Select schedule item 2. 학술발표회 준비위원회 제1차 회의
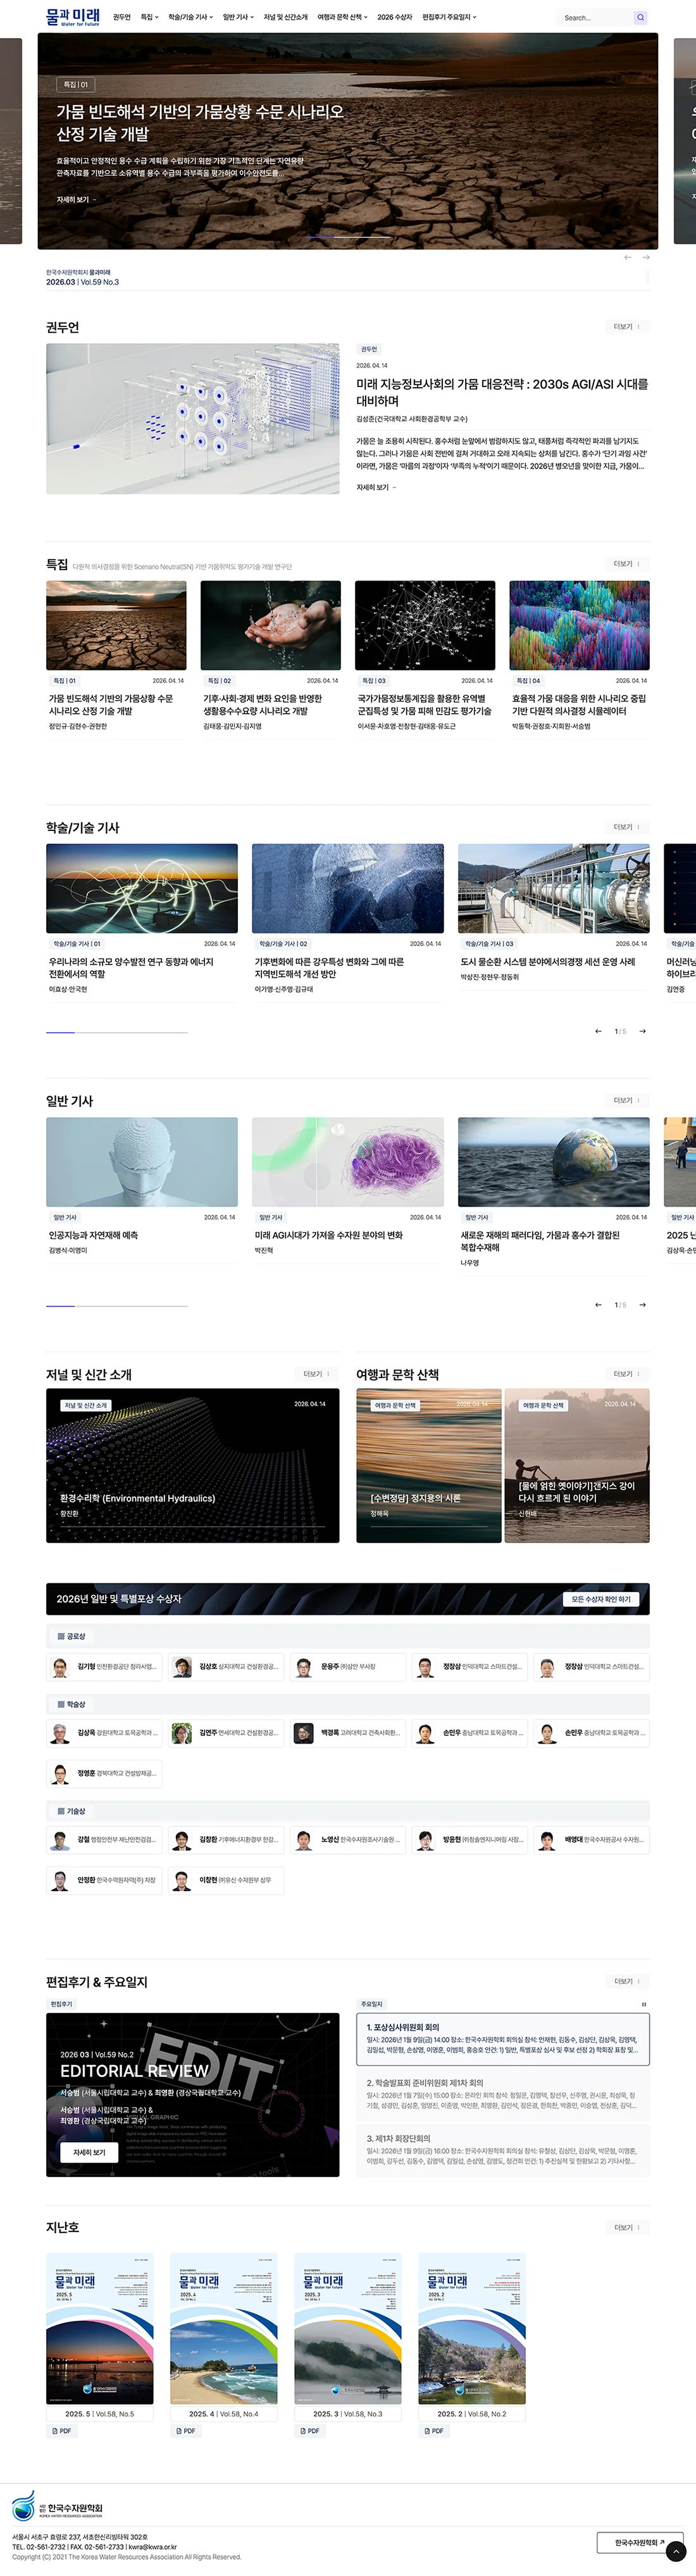696x2576 pixels. click(x=503, y=2095)
